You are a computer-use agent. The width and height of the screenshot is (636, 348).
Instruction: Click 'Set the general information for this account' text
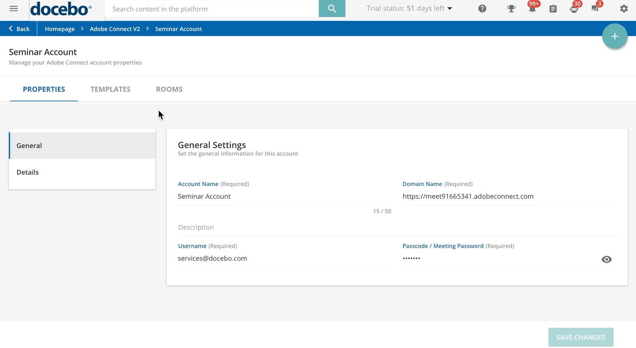(238, 154)
